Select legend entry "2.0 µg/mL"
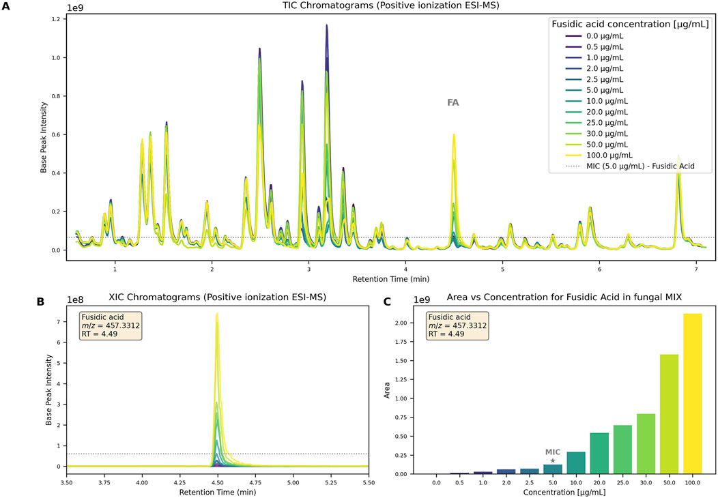 point(594,69)
